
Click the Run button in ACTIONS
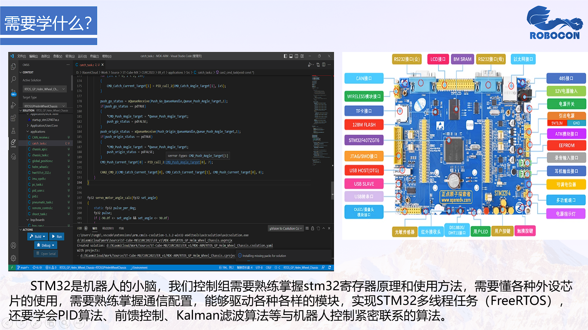click(x=57, y=236)
